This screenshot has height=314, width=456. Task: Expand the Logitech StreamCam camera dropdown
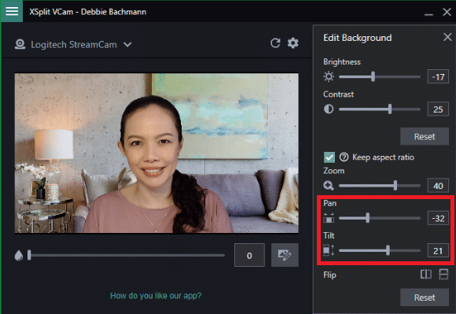[x=127, y=45]
